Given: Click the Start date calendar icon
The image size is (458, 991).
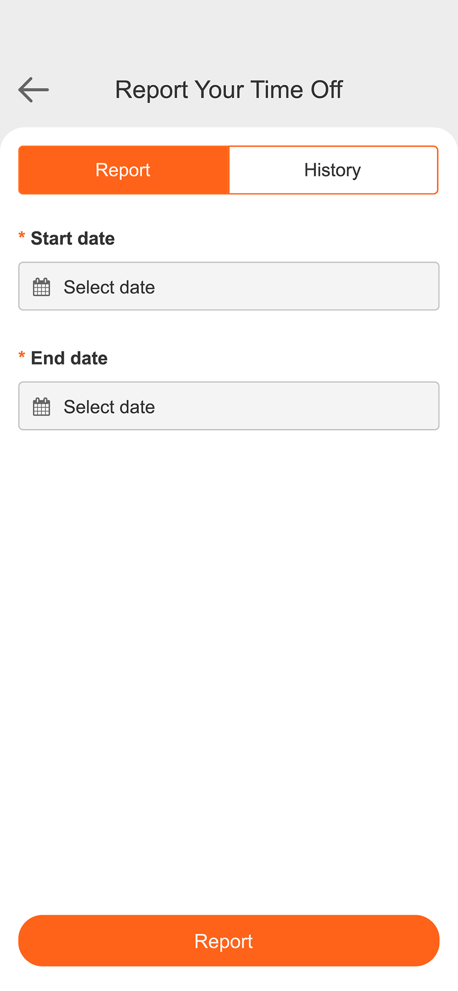Looking at the screenshot, I should click(42, 287).
